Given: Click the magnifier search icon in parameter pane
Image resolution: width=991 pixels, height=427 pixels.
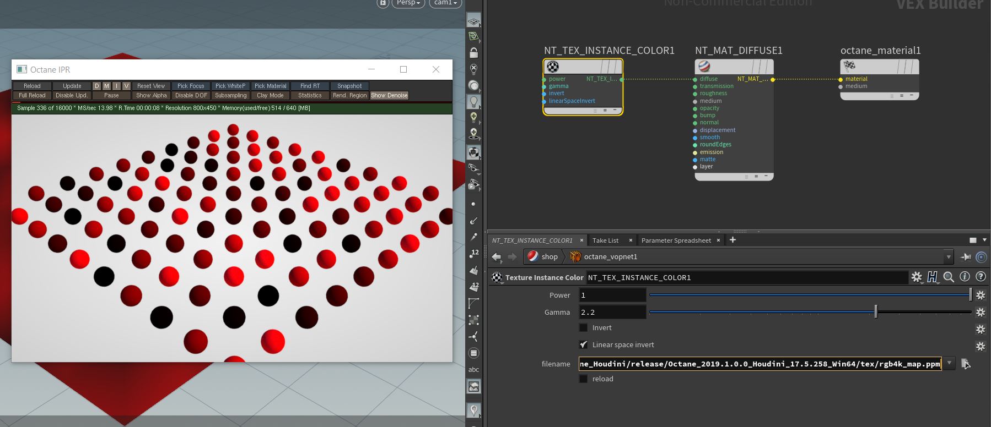Looking at the screenshot, I should [x=949, y=277].
